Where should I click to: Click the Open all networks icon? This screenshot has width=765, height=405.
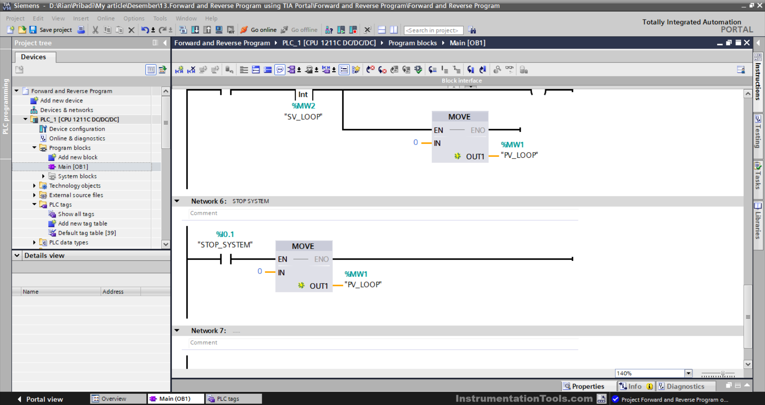pyautogui.click(x=256, y=70)
